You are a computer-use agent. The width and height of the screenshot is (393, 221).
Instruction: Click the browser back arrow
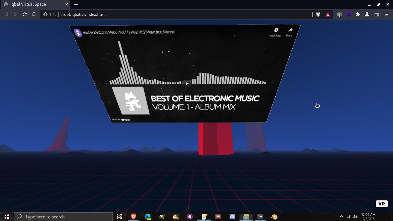coord(6,14)
